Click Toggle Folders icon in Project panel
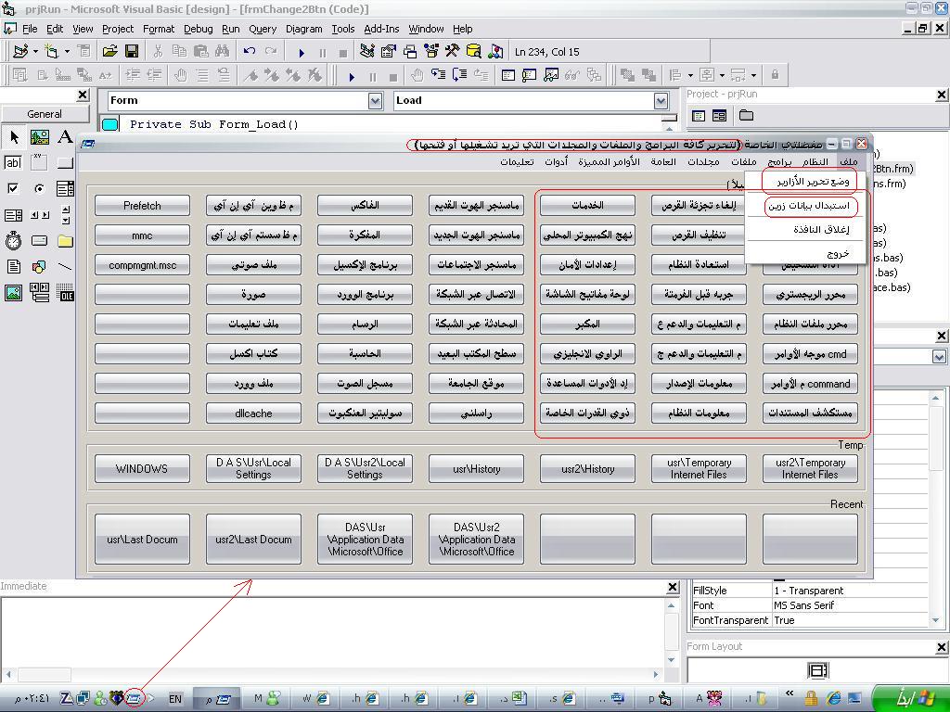The width and height of the screenshot is (950, 712). point(746,115)
